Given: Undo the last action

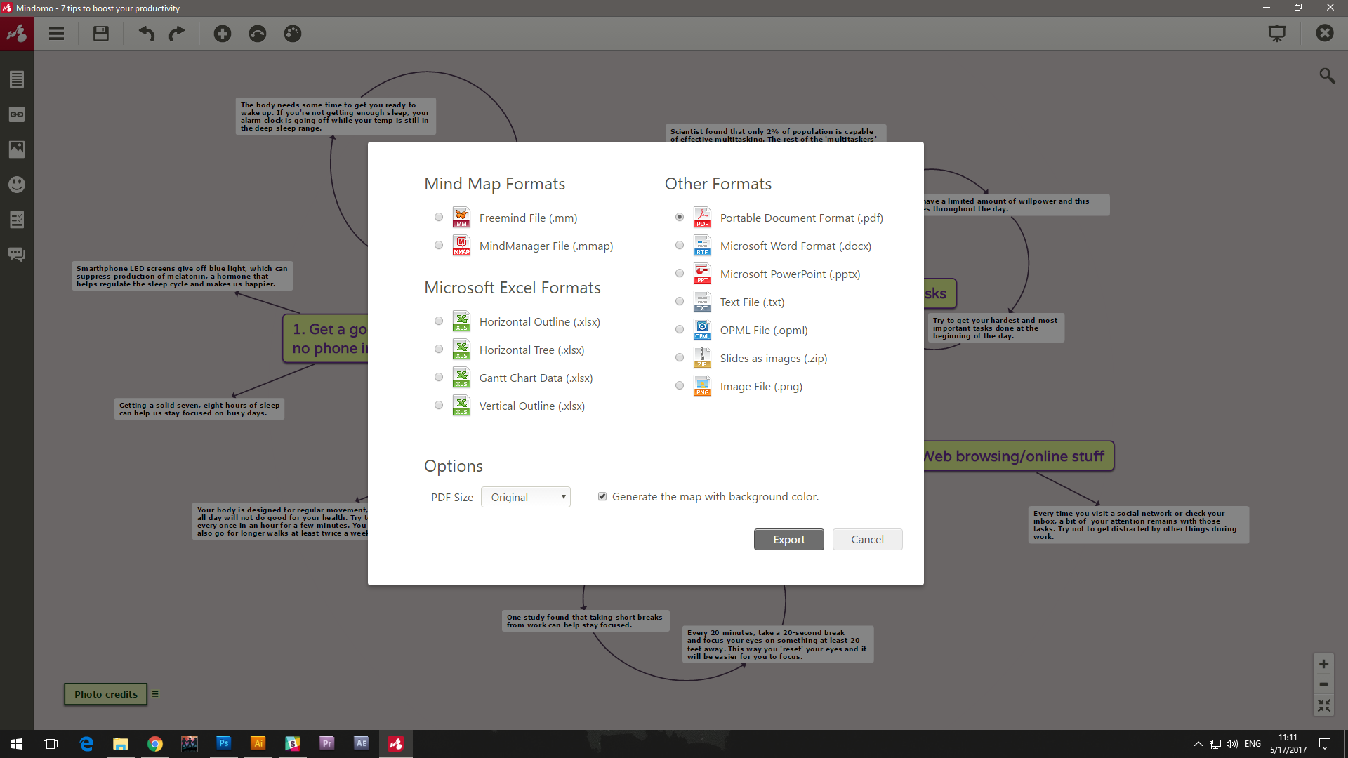Looking at the screenshot, I should pos(146,34).
